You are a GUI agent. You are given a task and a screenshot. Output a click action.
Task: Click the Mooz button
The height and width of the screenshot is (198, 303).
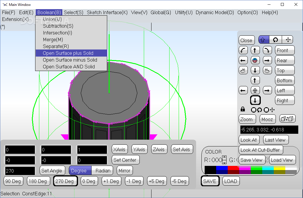[268, 119]
